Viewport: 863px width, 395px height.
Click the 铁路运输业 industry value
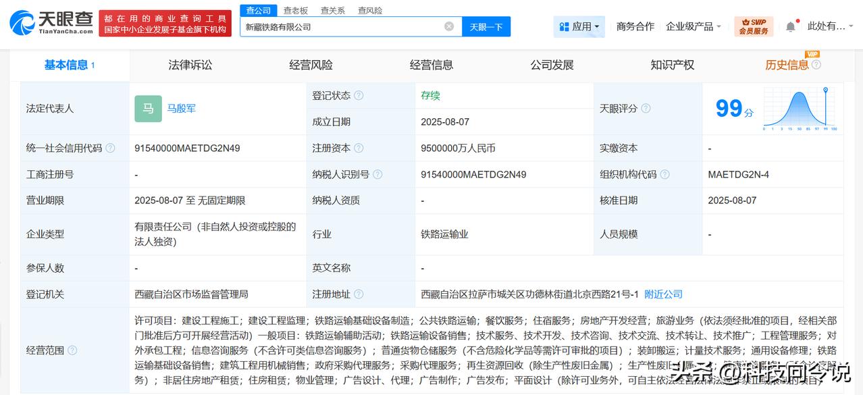pyautogui.click(x=444, y=234)
